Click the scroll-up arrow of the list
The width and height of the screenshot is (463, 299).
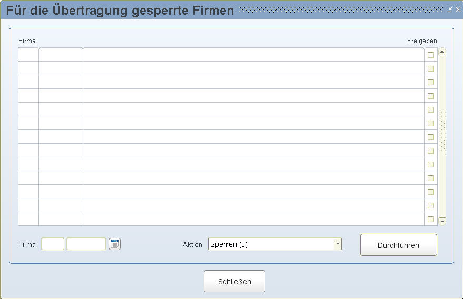[442, 52]
